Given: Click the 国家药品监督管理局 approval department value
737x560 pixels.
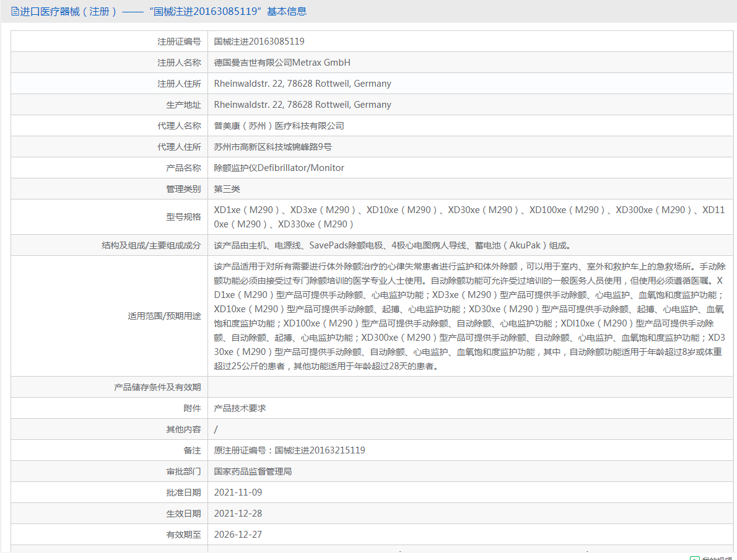Looking at the screenshot, I should [x=253, y=471].
